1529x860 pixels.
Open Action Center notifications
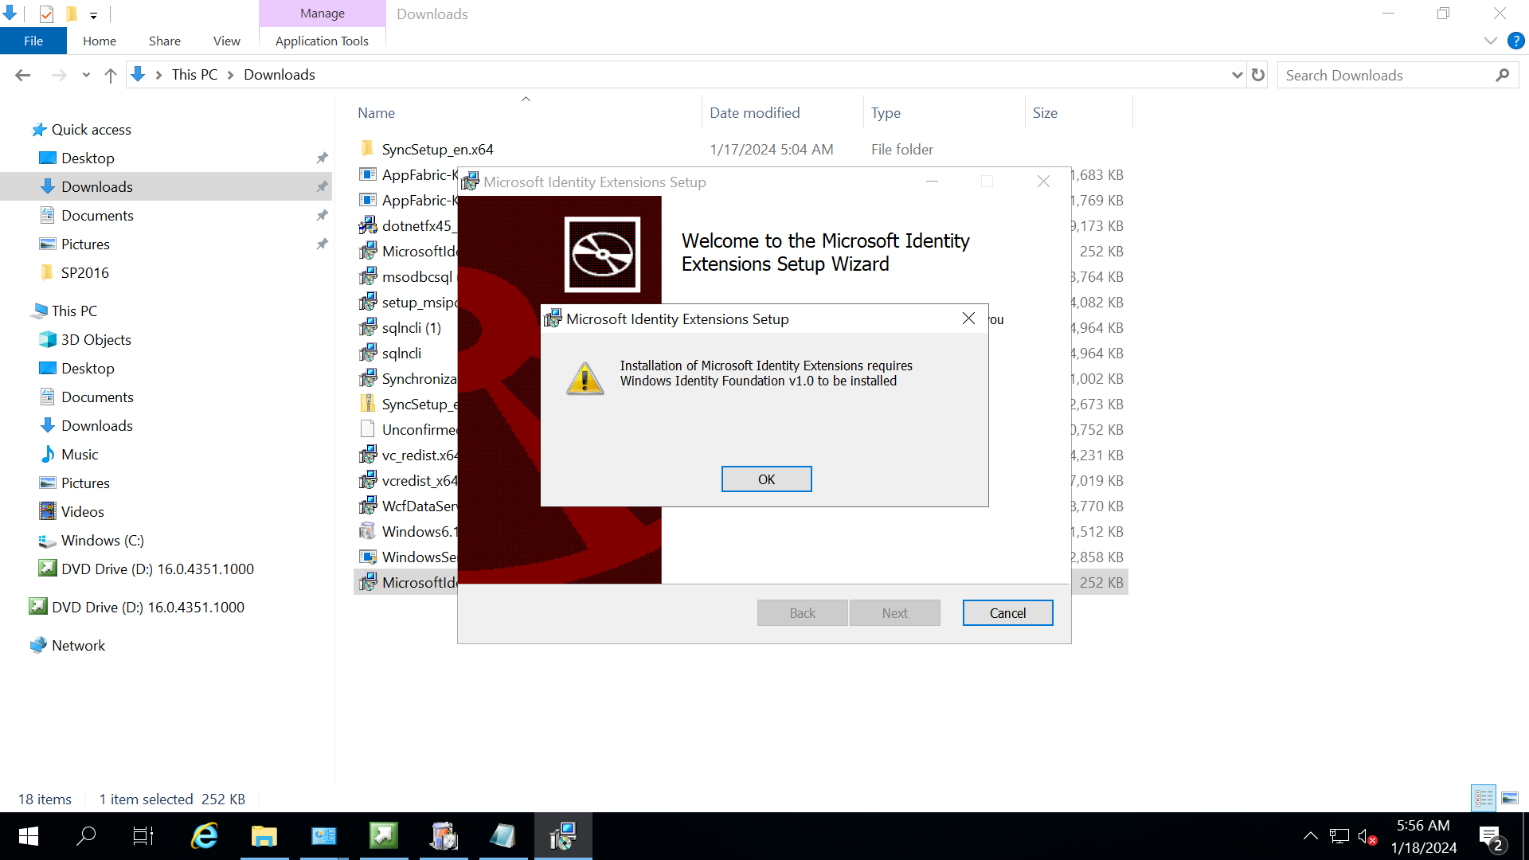1491,837
